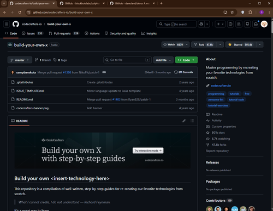Open pull request #1403 link
273x211 pixels.
tap(116, 100)
